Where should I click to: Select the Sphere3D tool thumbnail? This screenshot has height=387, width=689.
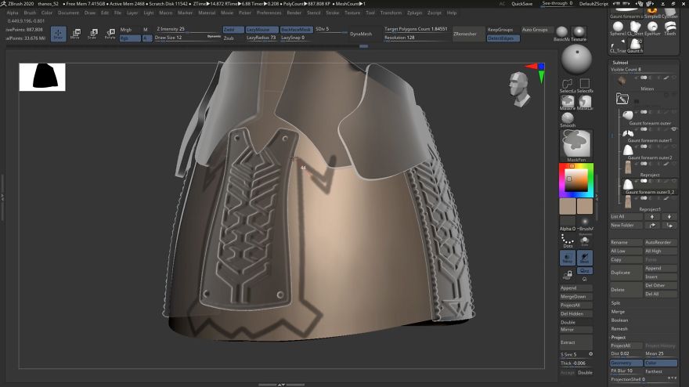pyautogui.click(x=618, y=28)
